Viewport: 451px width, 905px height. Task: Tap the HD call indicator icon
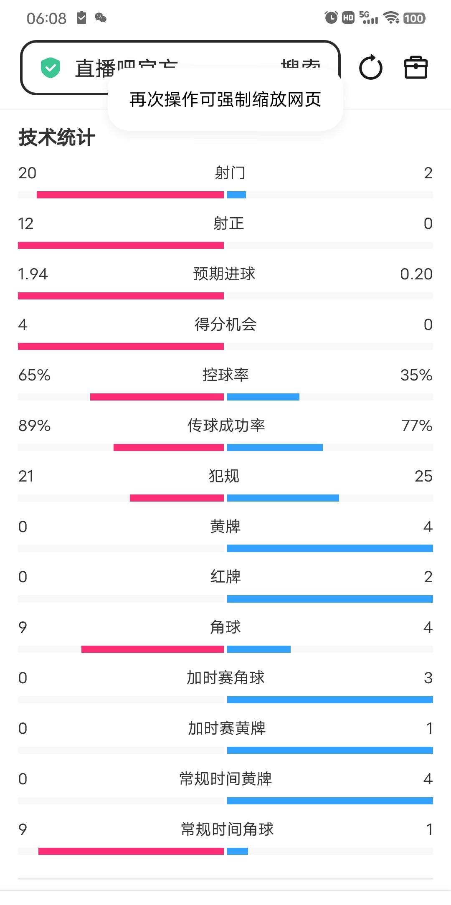[348, 18]
